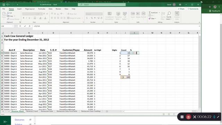Click the Clear eraser button
The image size is (222, 125).
pos(152,18)
